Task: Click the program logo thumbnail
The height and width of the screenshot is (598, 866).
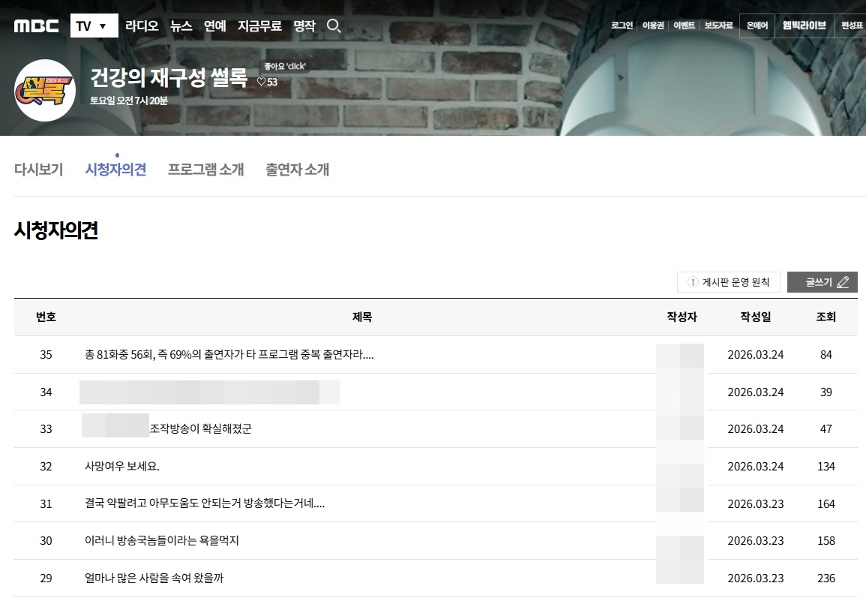Action: [45, 90]
